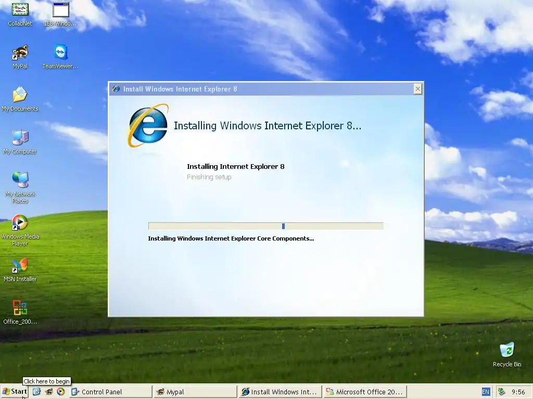Click the tray icon beside the clock

click(x=501, y=392)
